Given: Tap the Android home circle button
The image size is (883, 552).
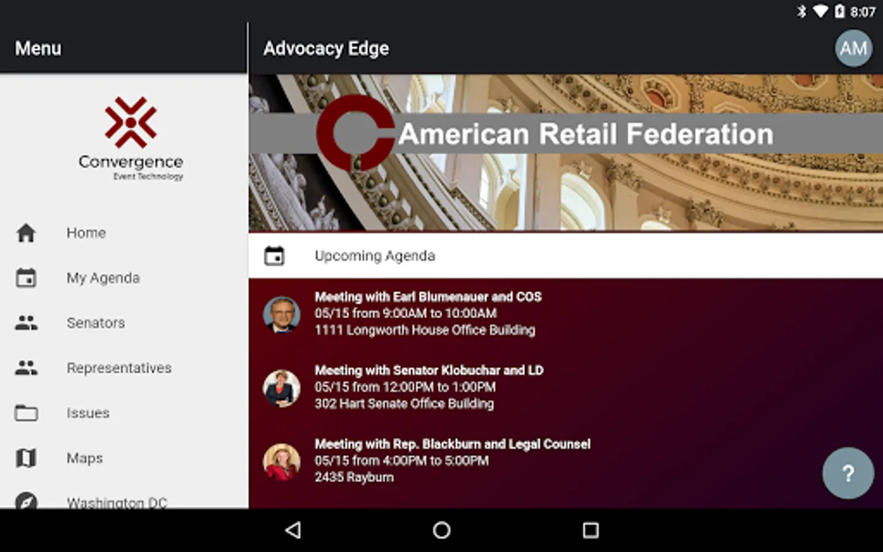Looking at the screenshot, I should pos(442,530).
